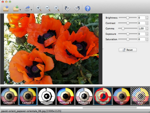This screenshot has height=113, width=150.
Task: Click the Saturation value stepper arrows
Action: tap(147, 39)
